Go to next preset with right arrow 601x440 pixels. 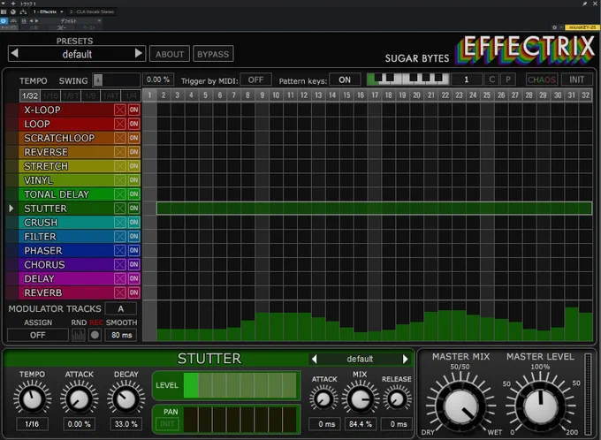click(x=139, y=53)
